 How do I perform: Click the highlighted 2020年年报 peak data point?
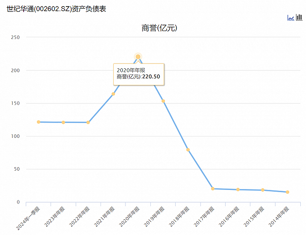[x=138, y=56]
